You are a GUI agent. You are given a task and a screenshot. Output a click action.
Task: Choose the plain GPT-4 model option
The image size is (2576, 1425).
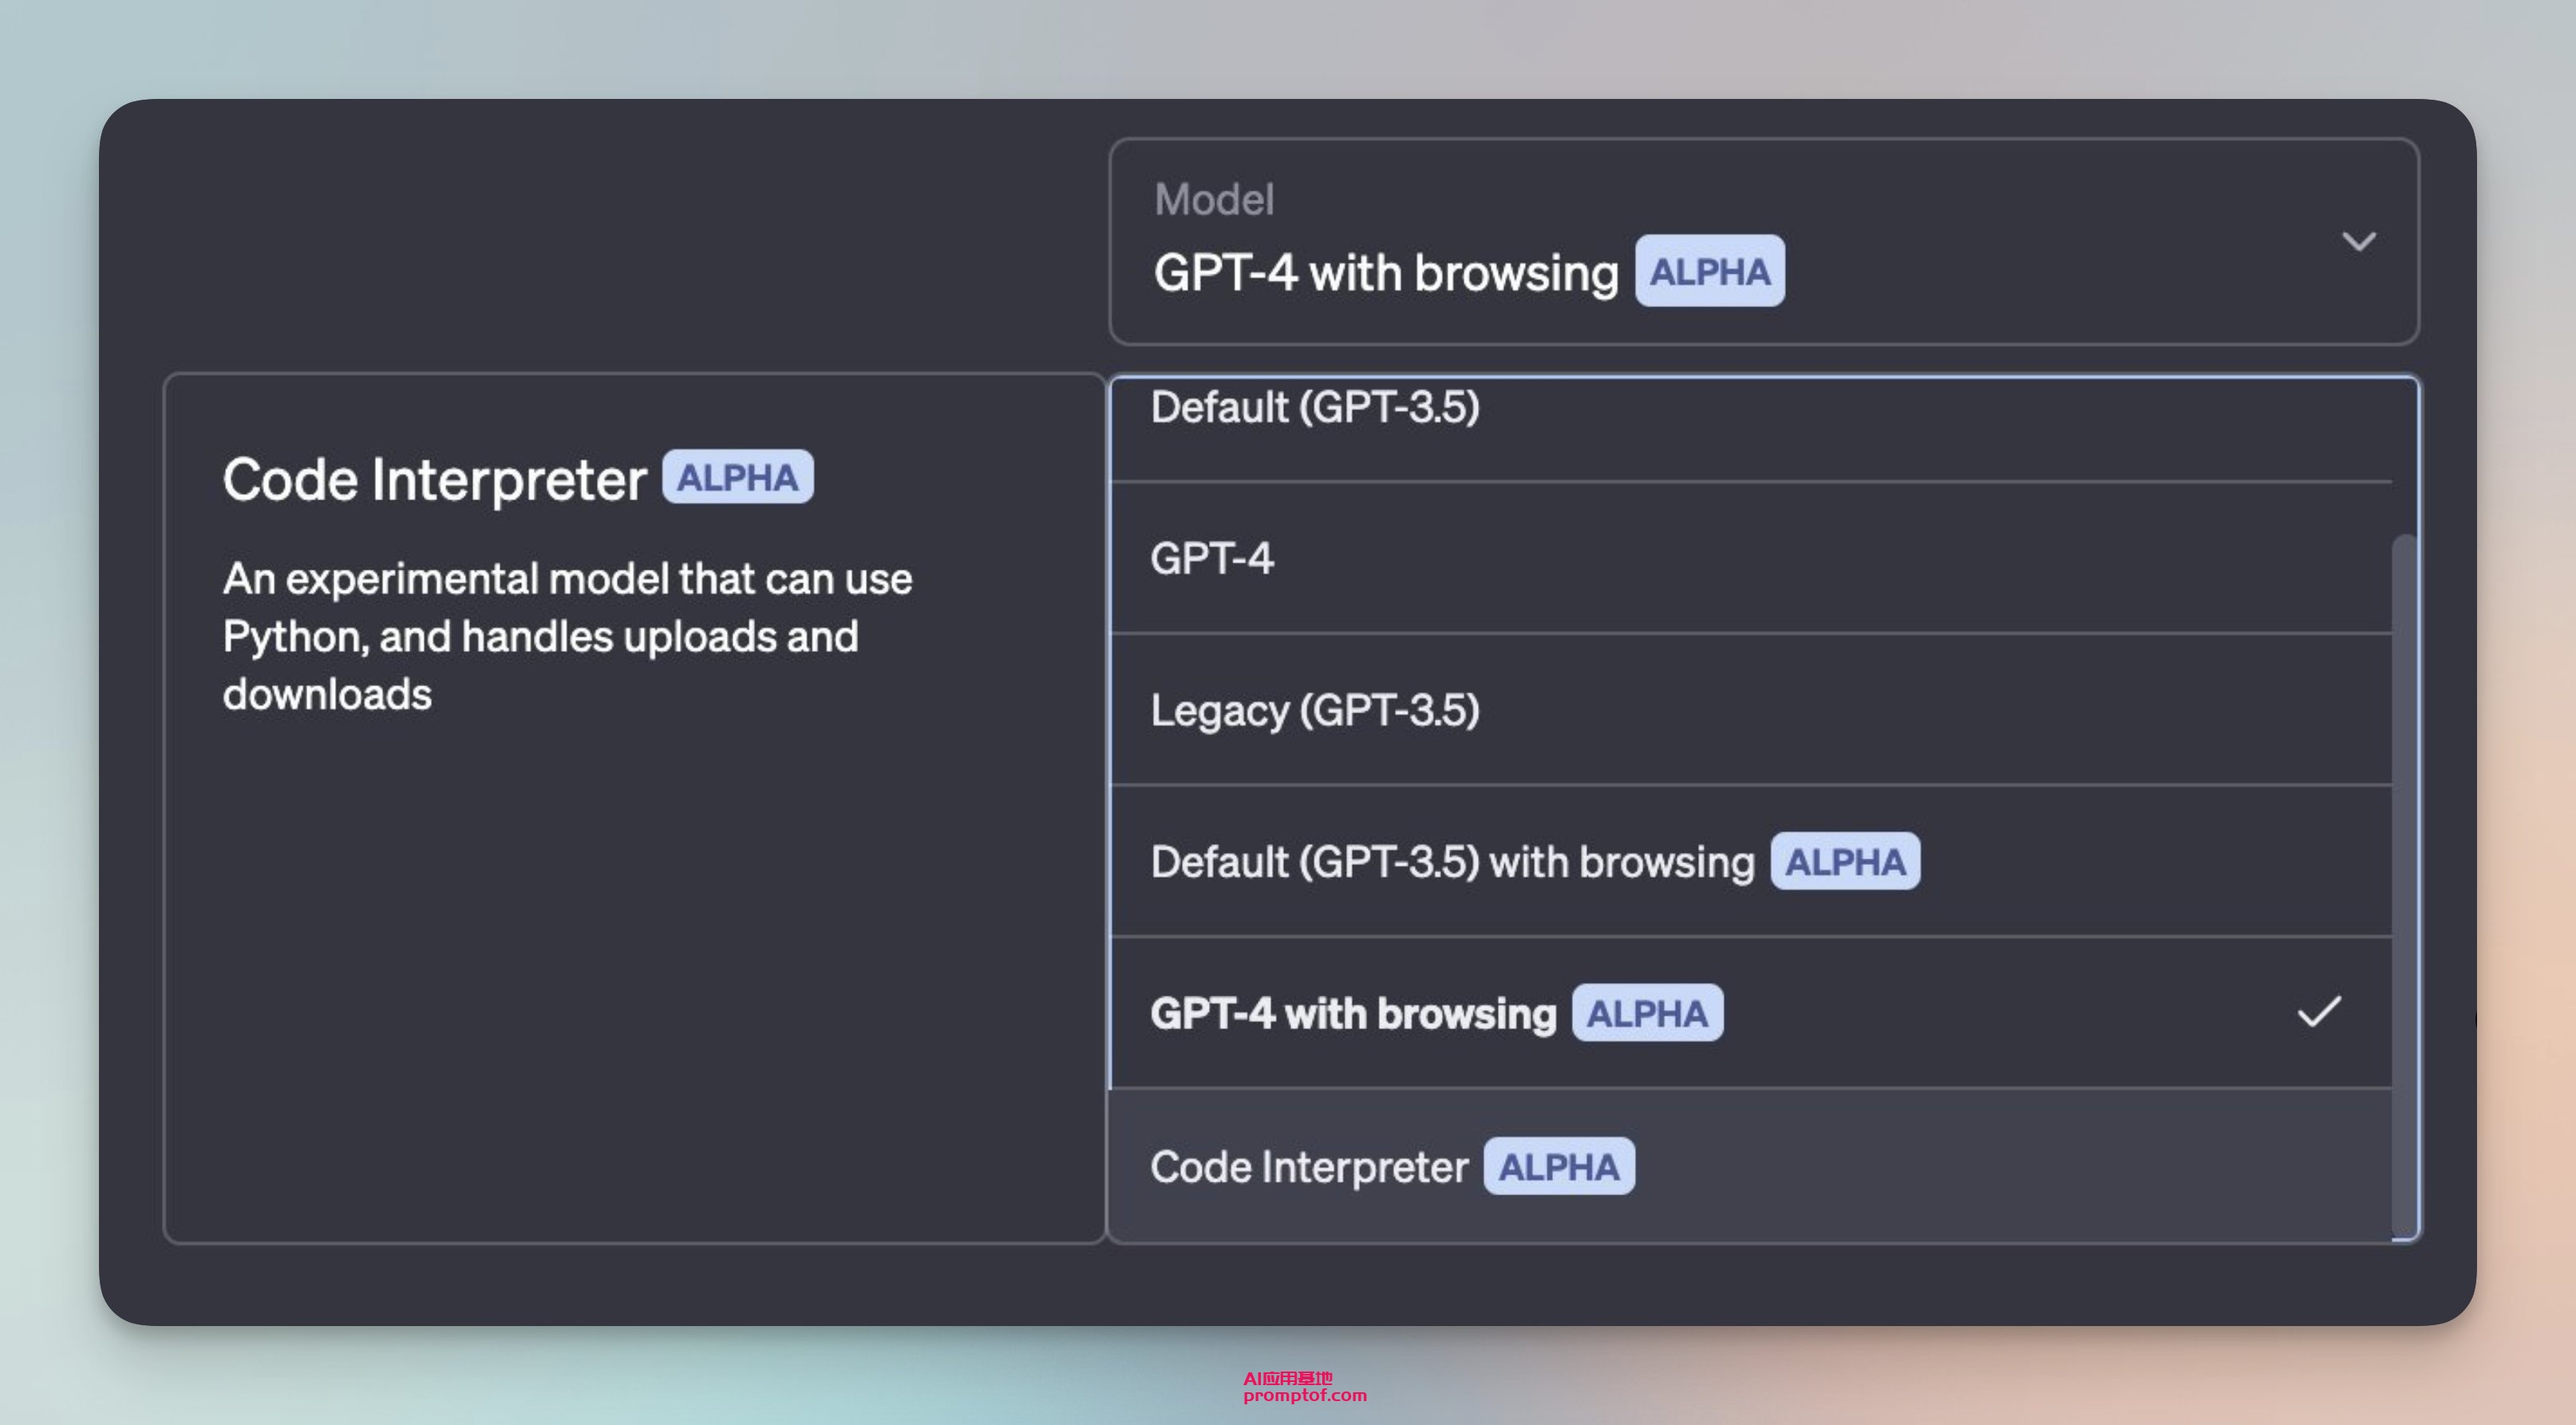point(1750,558)
